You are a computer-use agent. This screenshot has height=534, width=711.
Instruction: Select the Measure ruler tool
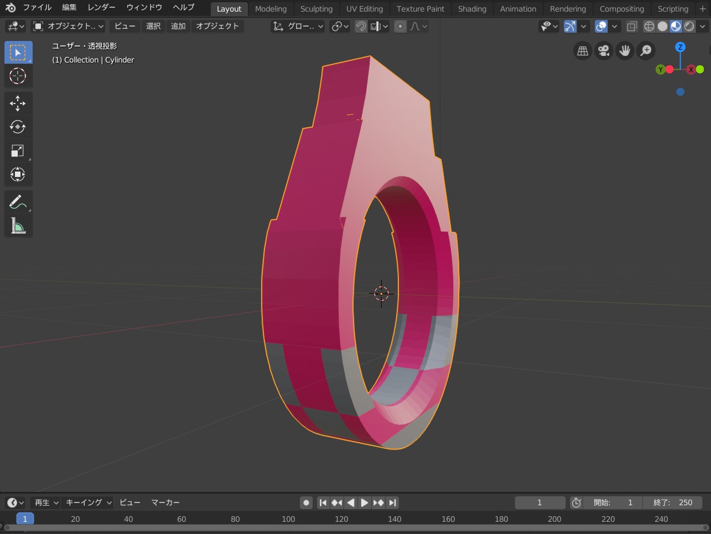(18, 226)
